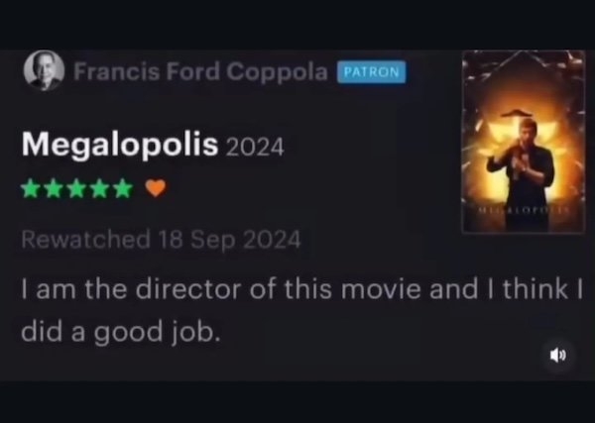
Task: Mute the video using the speaker icon
Action: [558, 356]
